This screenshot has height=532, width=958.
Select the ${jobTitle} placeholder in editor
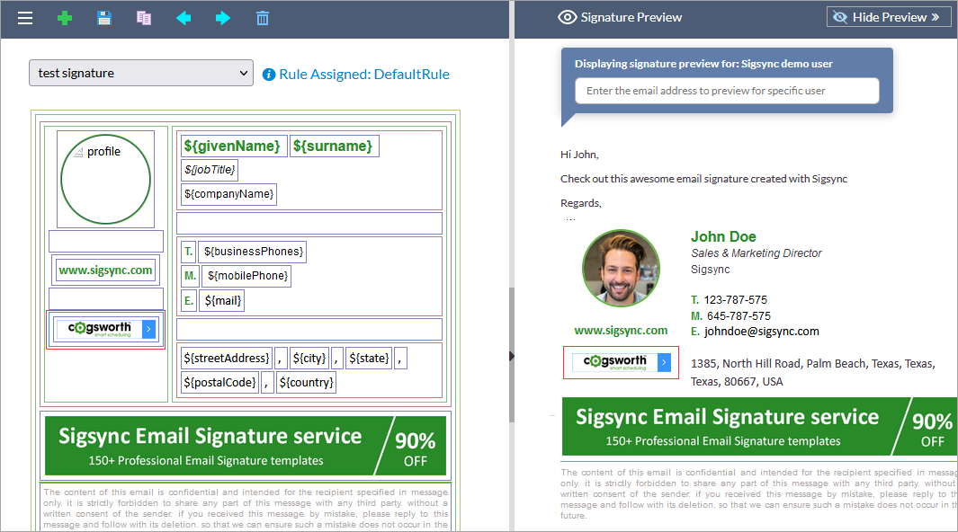[210, 170]
